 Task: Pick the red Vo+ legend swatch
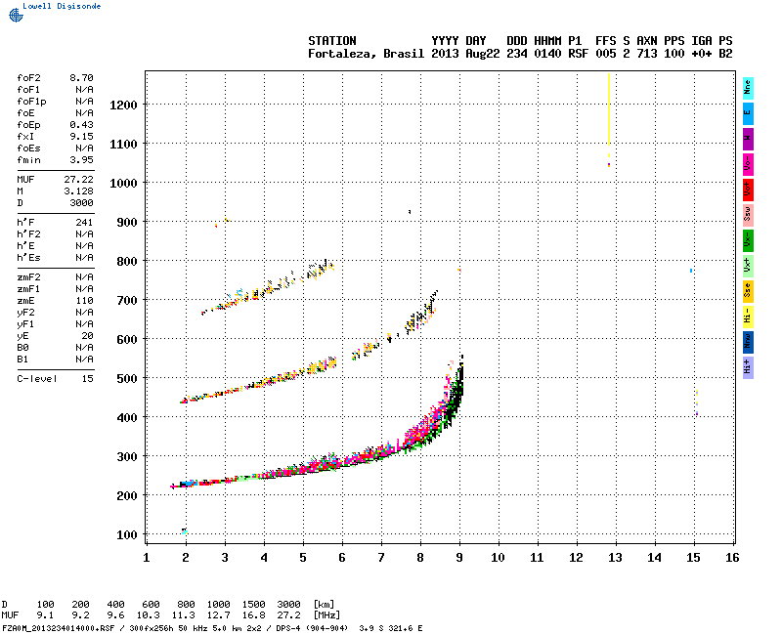tap(748, 190)
